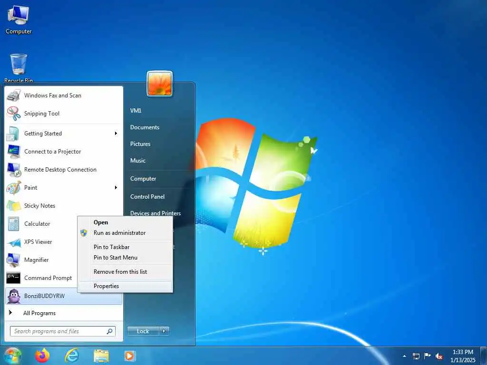Launch Windows Media Player from taskbar
This screenshot has height=365, width=487.
129,356
